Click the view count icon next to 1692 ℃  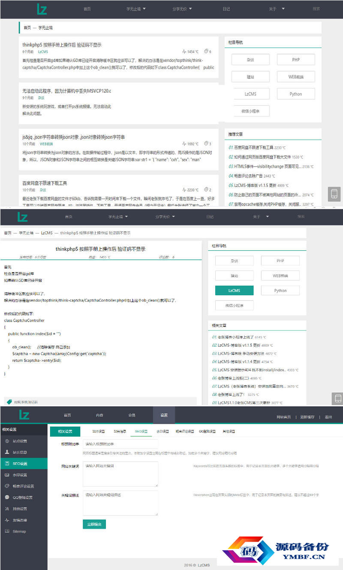(x=184, y=144)
